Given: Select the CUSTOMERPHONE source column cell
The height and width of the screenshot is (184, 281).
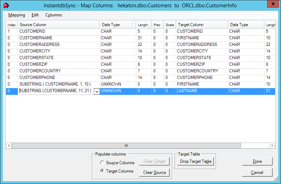Looking at the screenshot, I should (x=59, y=78).
